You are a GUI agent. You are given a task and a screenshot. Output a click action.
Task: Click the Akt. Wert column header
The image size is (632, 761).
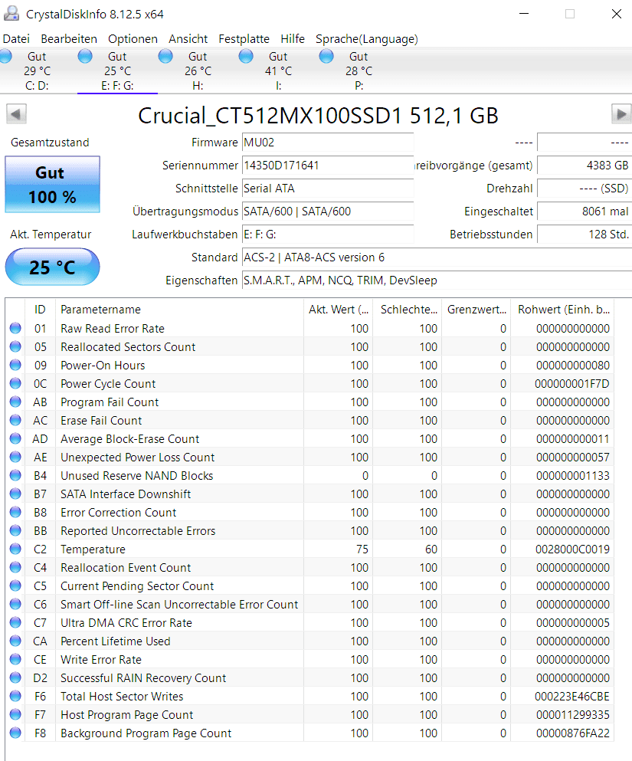pos(339,310)
